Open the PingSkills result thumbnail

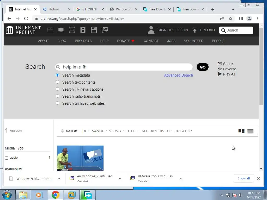(80, 158)
